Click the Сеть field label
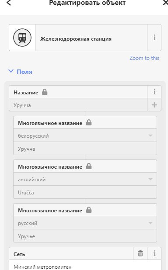Viewport: 168px width, 270px height. tap(19, 254)
